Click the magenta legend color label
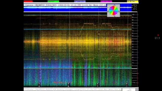This screenshot has width=162, height=91. [x=106, y=1]
